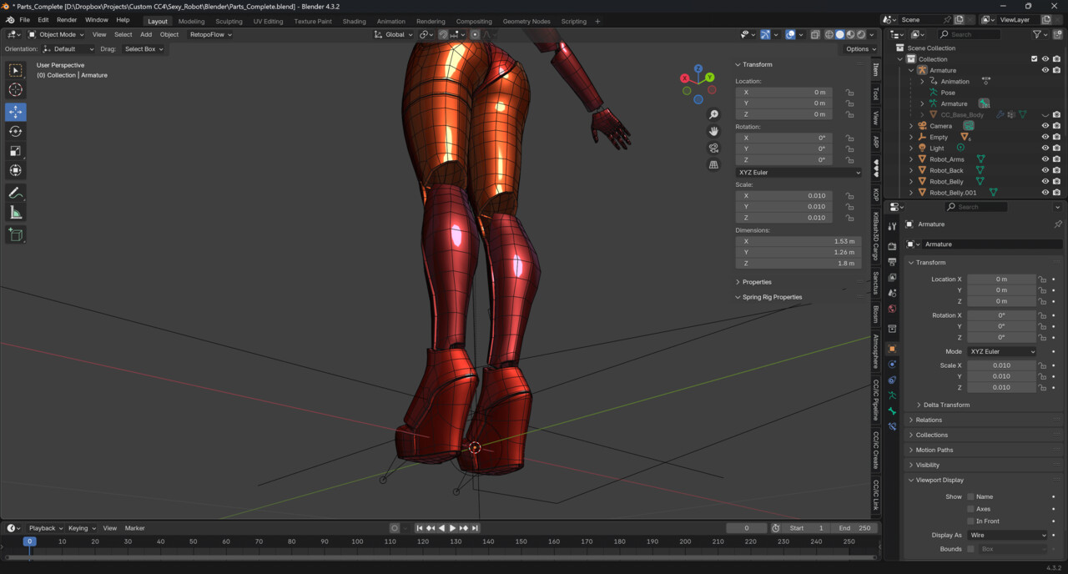1068x574 pixels.
Task: Open the Physics properties tab
Action: tap(892, 364)
